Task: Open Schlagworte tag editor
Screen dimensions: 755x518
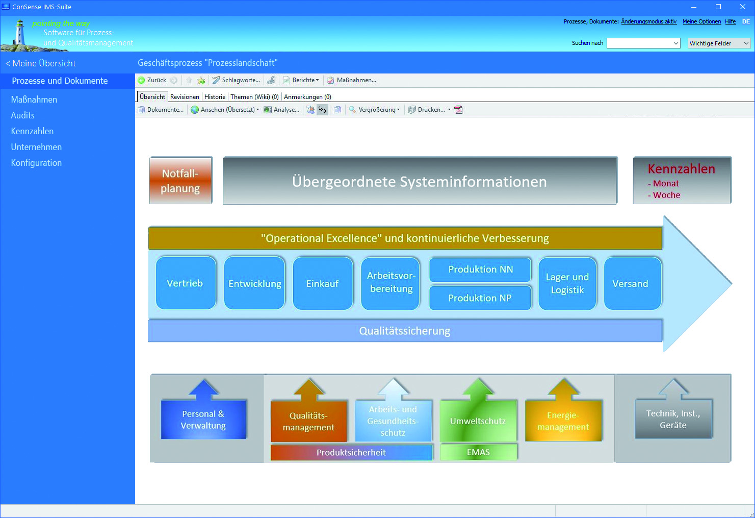Action: click(236, 80)
